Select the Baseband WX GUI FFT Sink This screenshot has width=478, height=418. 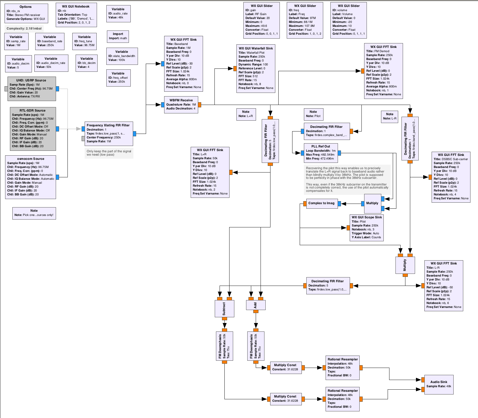[x=183, y=64]
